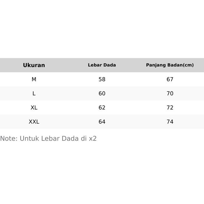The width and height of the screenshot is (204, 204).
Task: Click the Ukuran column header
Action: [34, 65]
